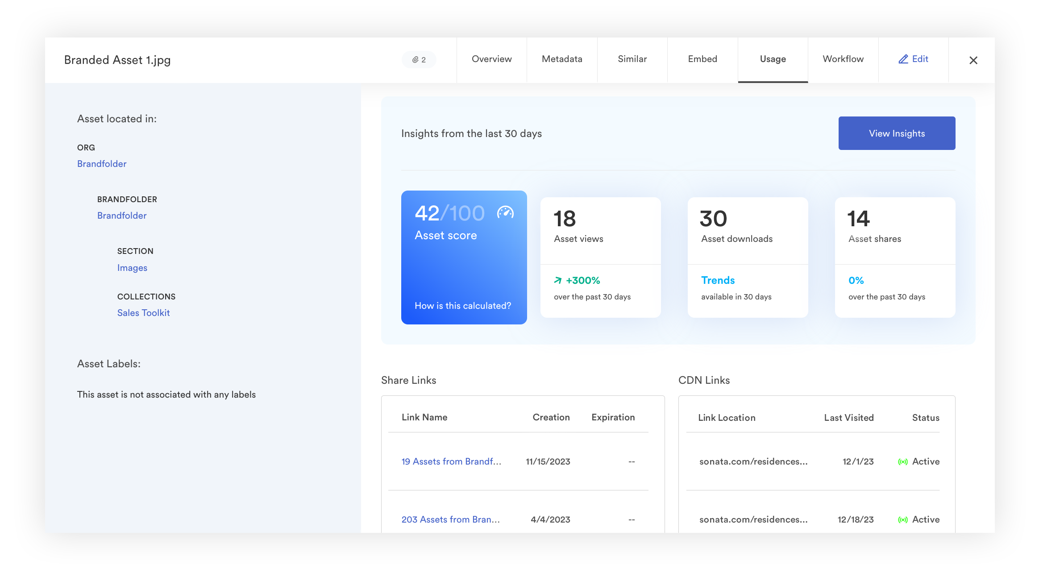This screenshot has height=573, width=1039.
Task: Open the Embed tab
Action: [702, 59]
